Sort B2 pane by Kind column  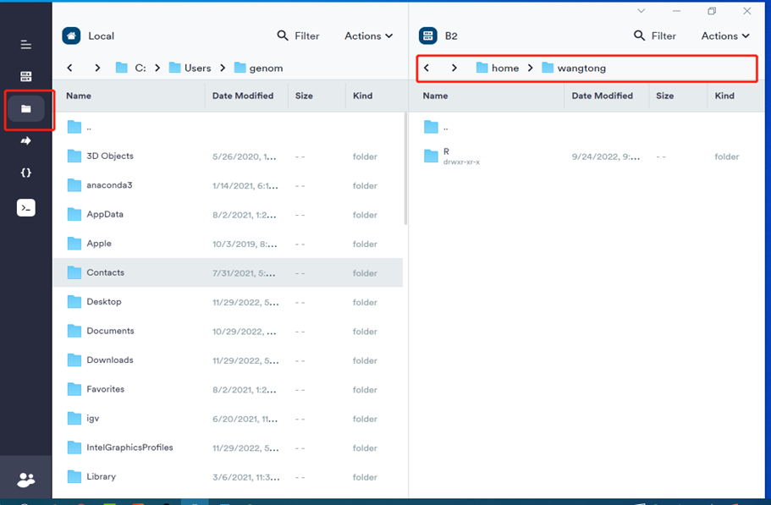[x=724, y=96]
